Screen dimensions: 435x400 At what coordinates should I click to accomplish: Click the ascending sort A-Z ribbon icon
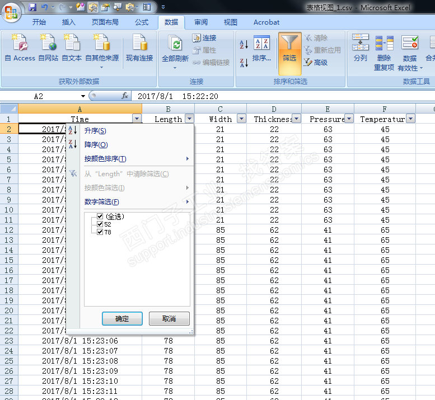pos(244,44)
